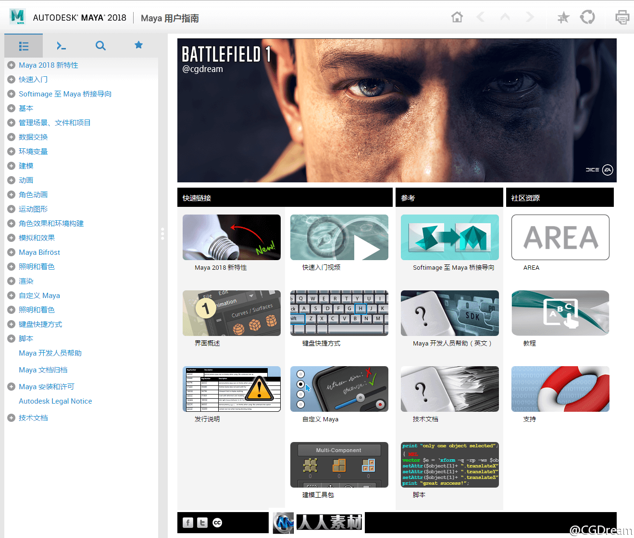This screenshot has width=634, height=538.
Task: Open the 教程 tutorials thumbnail
Action: pyautogui.click(x=560, y=313)
